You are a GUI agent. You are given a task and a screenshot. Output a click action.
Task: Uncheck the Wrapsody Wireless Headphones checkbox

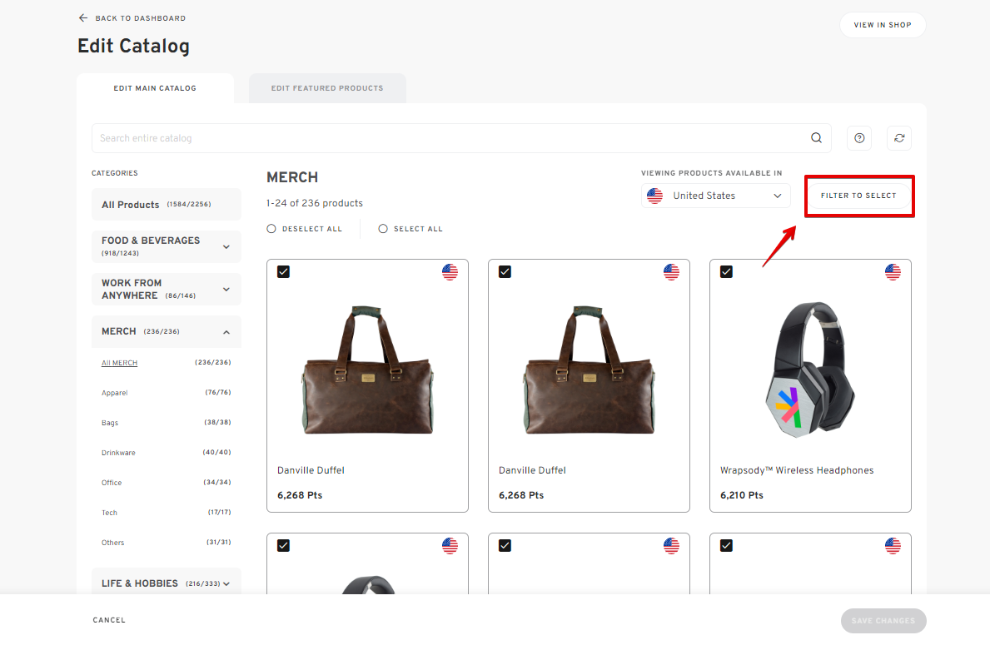tap(726, 272)
